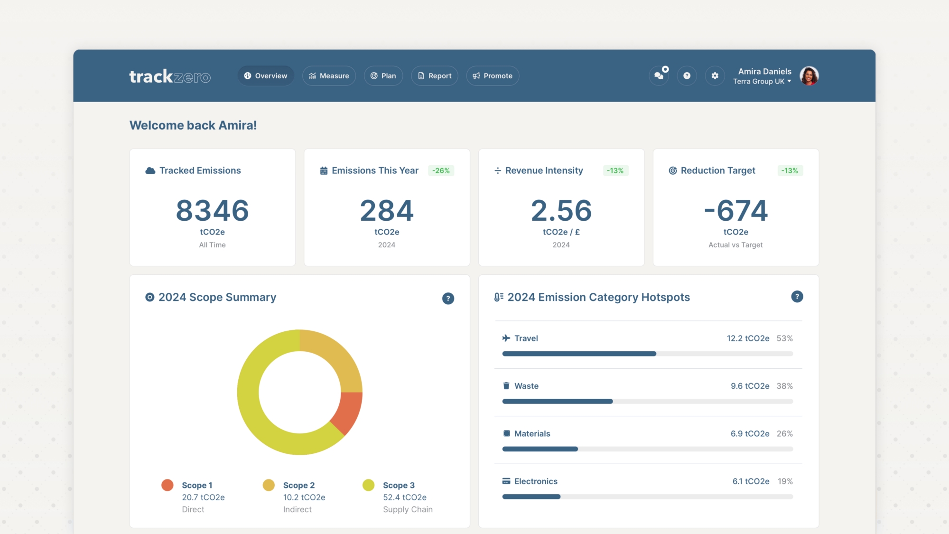Click the Scope 3 legend color dot

(369, 485)
